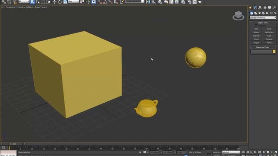Select Geometry category in Create panel
This screenshot has width=278, height=156.
tap(252, 13)
